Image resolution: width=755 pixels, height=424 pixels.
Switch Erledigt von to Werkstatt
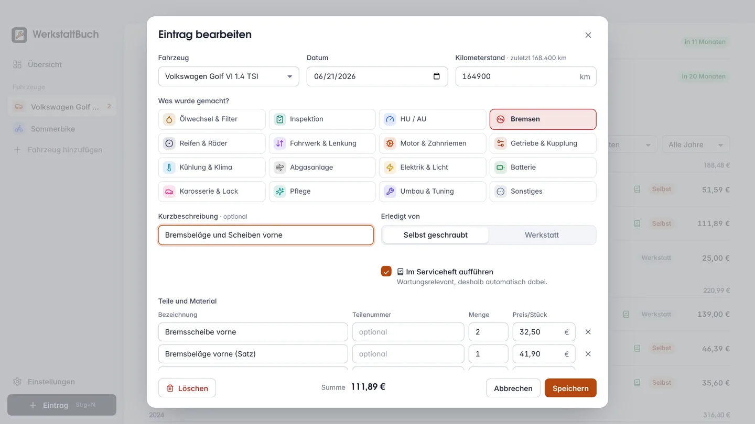(x=542, y=235)
